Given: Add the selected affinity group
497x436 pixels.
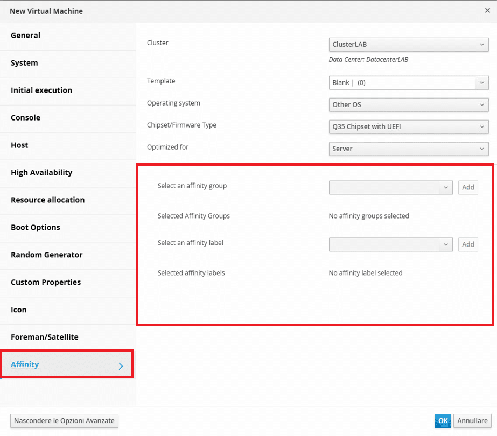Looking at the screenshot, I should coord(468,187).
